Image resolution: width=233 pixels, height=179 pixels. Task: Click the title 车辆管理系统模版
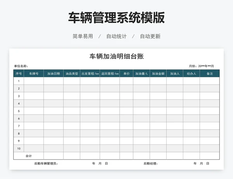click(116, 18)
